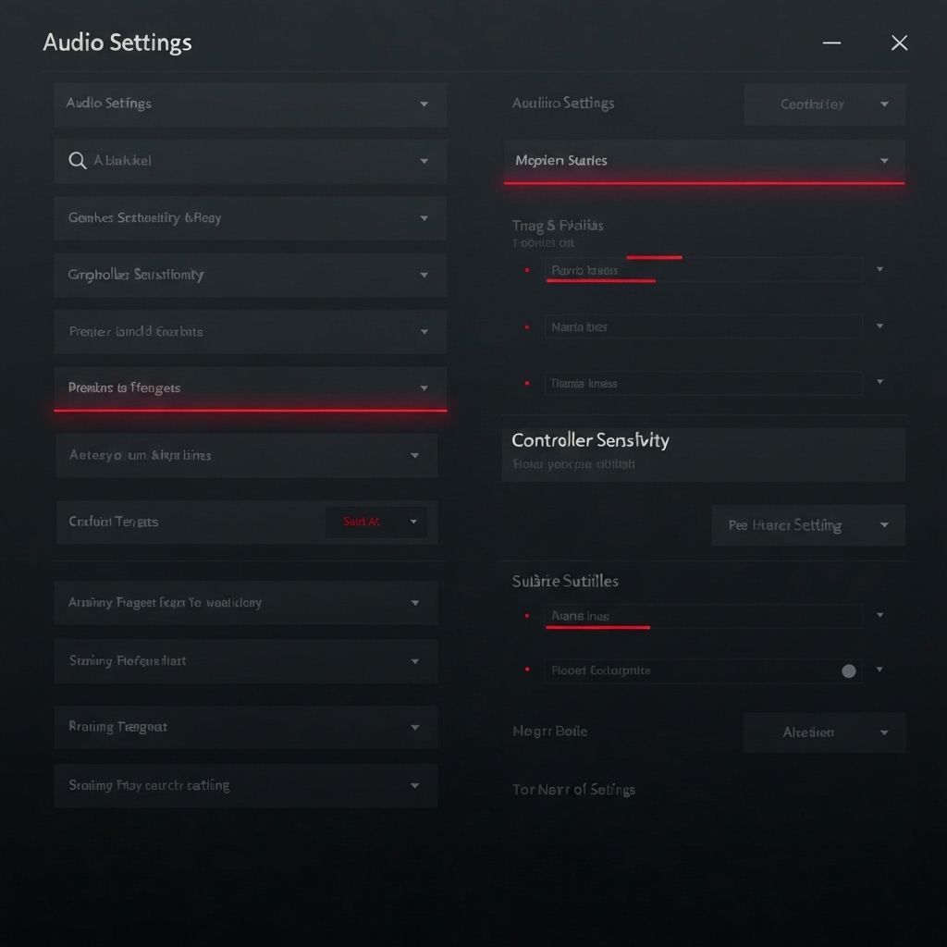
Task: Select the Audio Settings header on the right panel
Action: [563, 104]
